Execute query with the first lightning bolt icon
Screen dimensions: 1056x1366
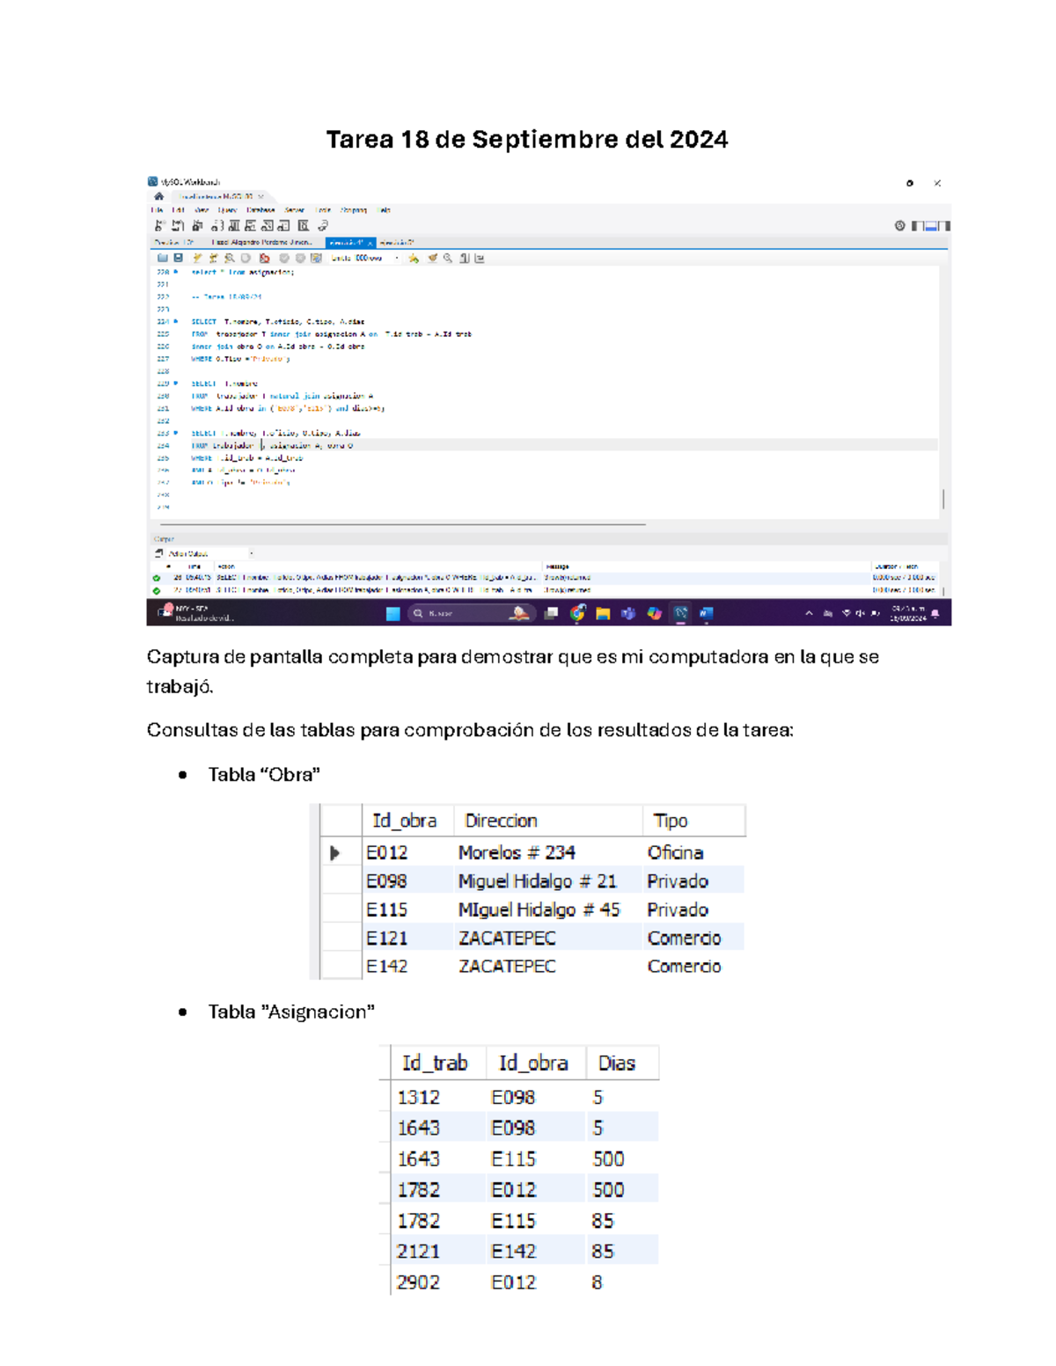(197, 259)
